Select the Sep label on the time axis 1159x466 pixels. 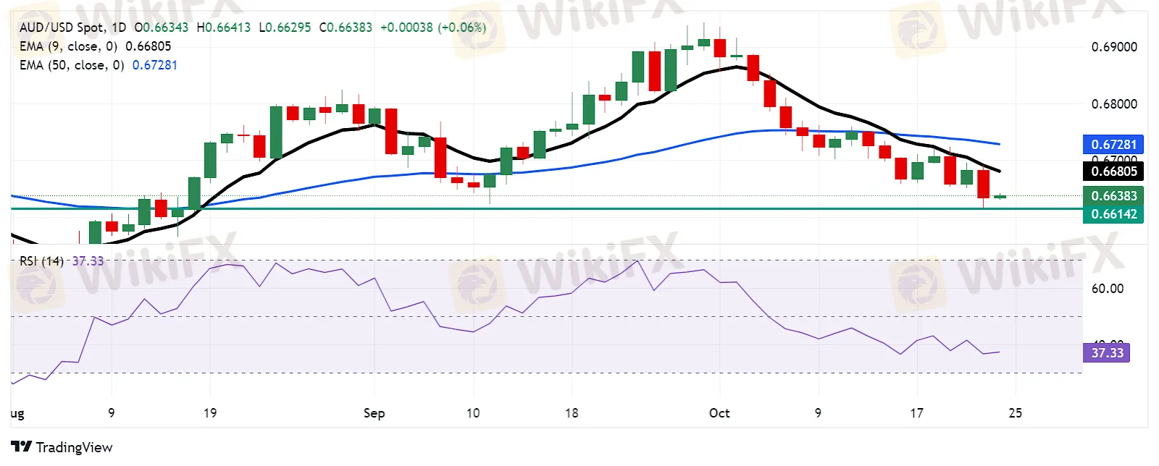tap(374, 413)
